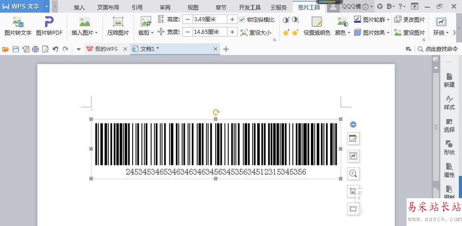Screen dimensions: 462x226
Task: Click floating layout options icon with pencil
Action: tap(353, 138)
